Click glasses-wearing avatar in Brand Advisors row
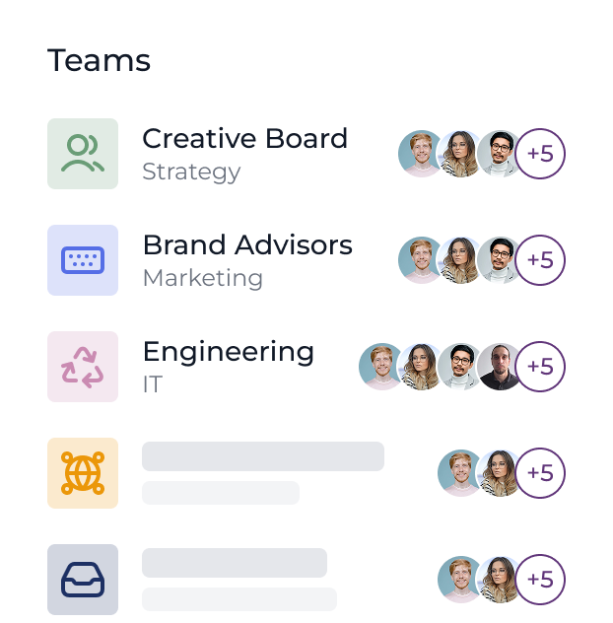613x623 pixels. [501, 260]
